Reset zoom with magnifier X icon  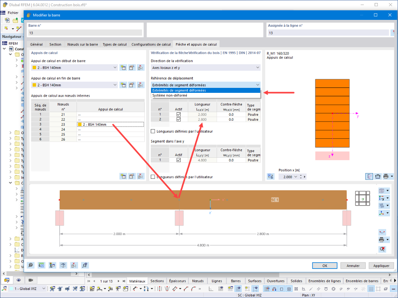[x=382, y=249]
